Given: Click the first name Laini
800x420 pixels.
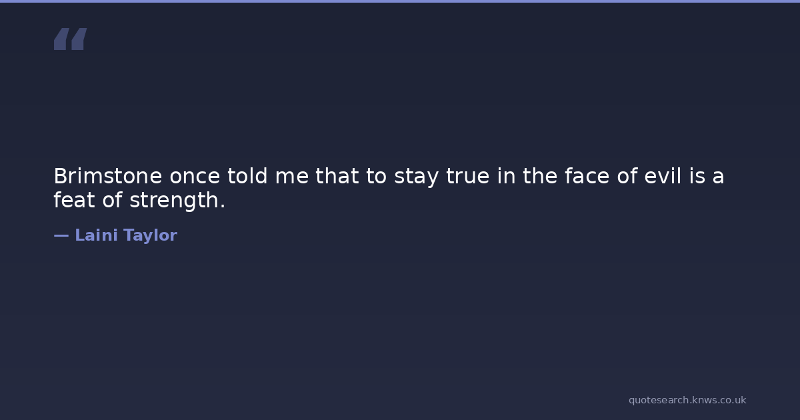Looking at the screenshot, I should (96, 235).
